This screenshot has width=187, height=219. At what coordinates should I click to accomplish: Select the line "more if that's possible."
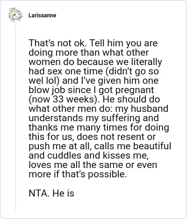(78, 174)
